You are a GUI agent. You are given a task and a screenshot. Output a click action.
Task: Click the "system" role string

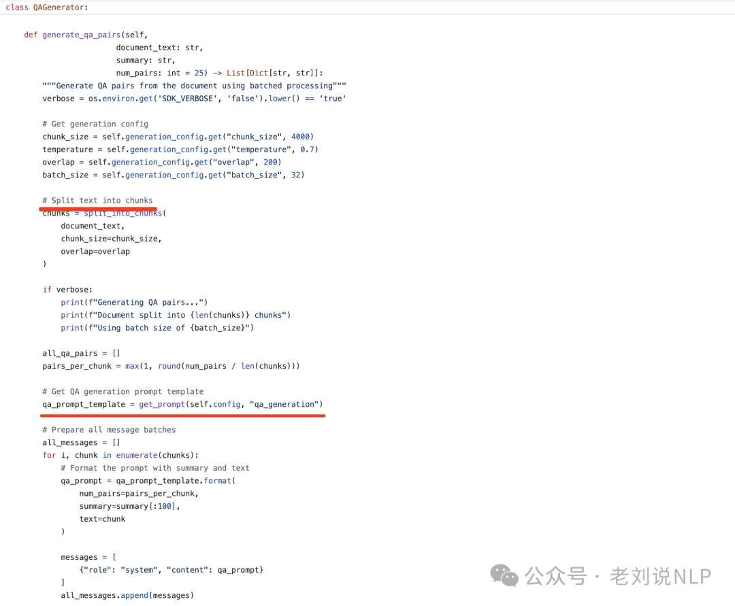[x=139, y=571]
